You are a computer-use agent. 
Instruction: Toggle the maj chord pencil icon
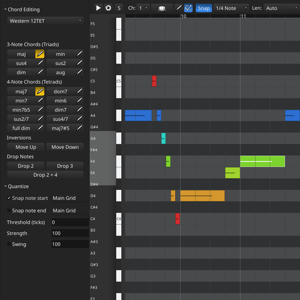tap(40, 54)
